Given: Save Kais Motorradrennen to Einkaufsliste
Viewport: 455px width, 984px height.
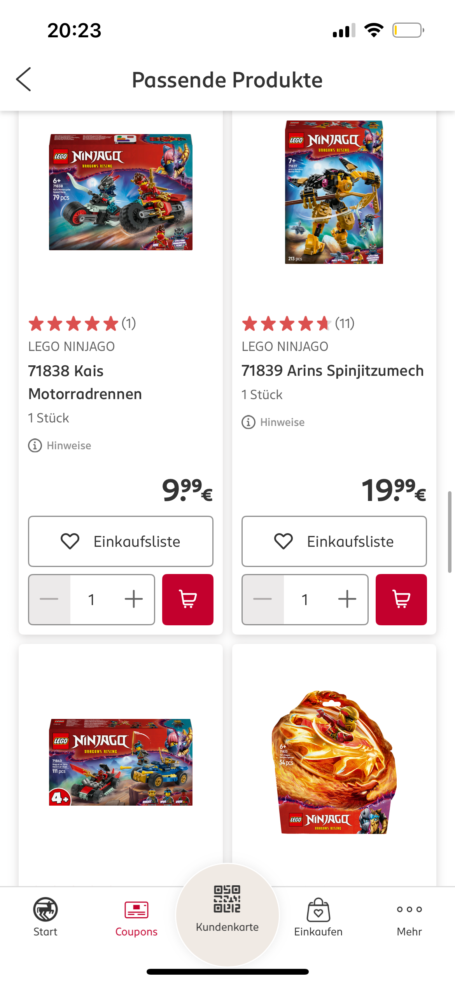Looking at the screenshot, I should 121,541.
